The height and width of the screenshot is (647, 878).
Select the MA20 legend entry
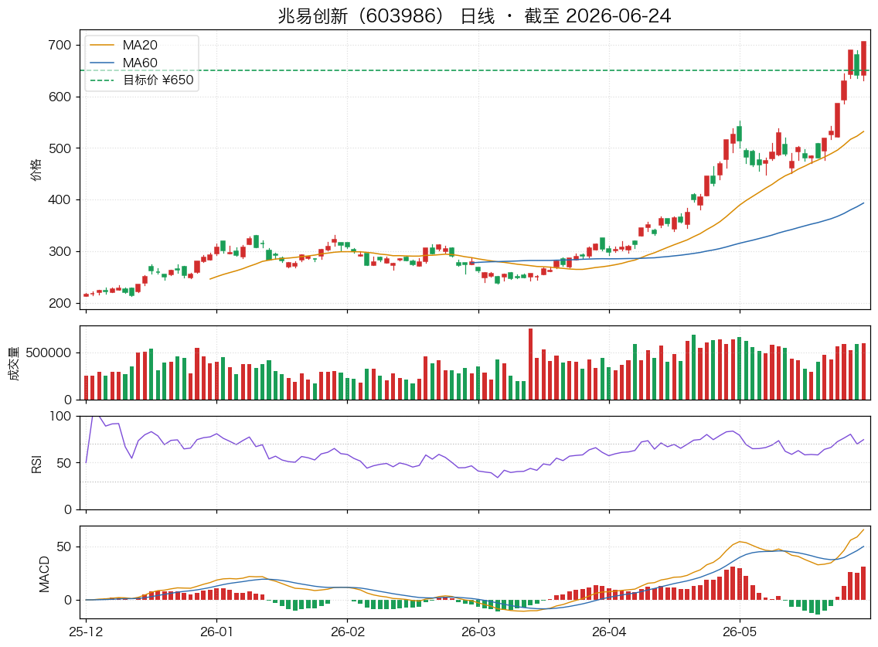click(124, 45)
